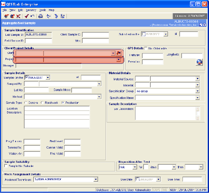Open the File menu
The image size is (209, 193).
click(x=5, y=10)
